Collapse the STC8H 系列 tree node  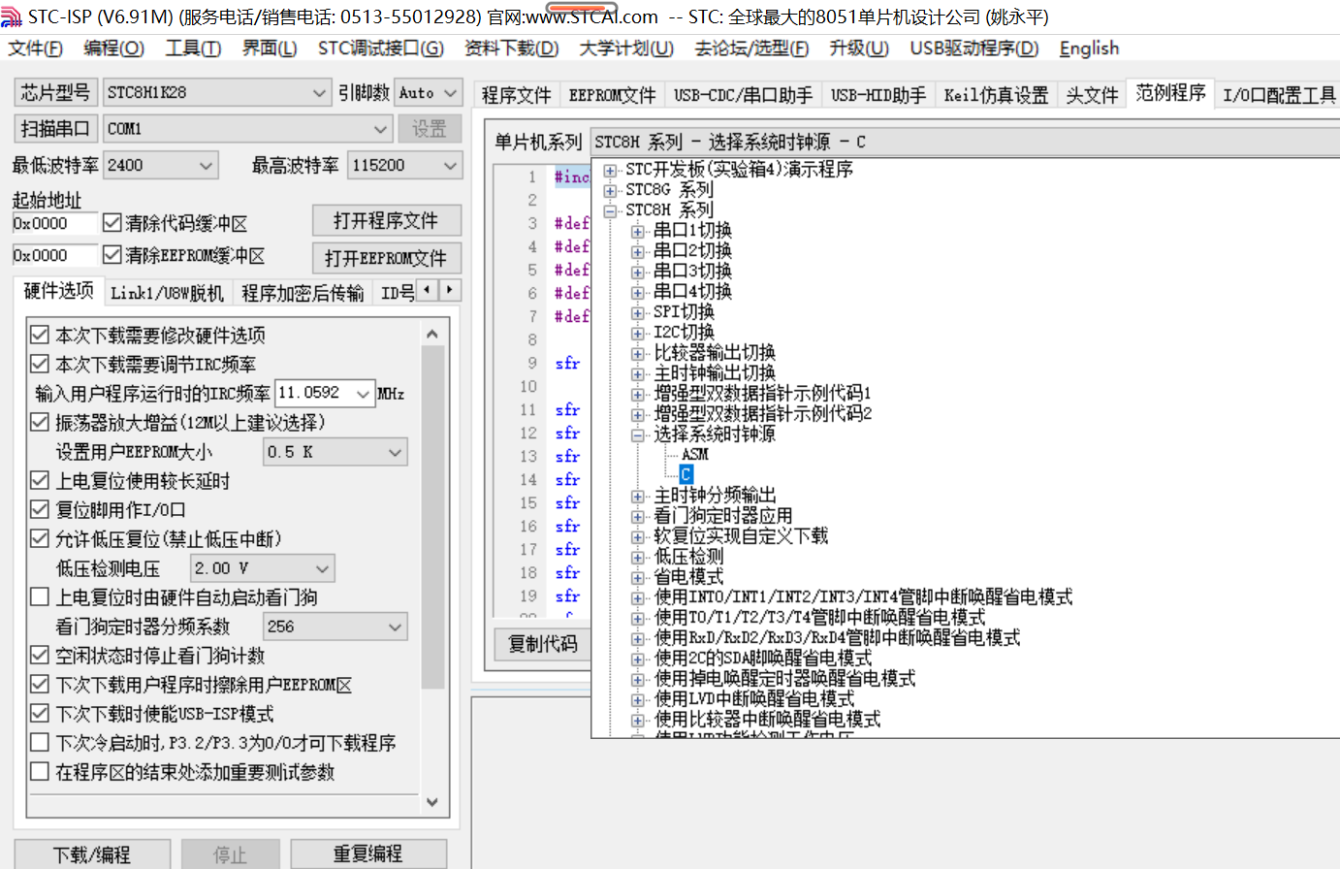[610, 210]
